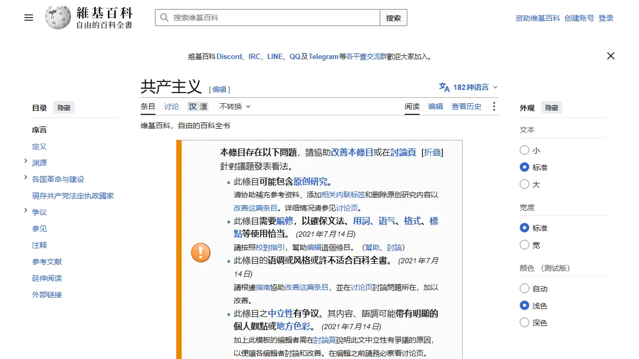Open the 创建账号 link
Viewport: 639px width, 359px height.
[579, 18]
